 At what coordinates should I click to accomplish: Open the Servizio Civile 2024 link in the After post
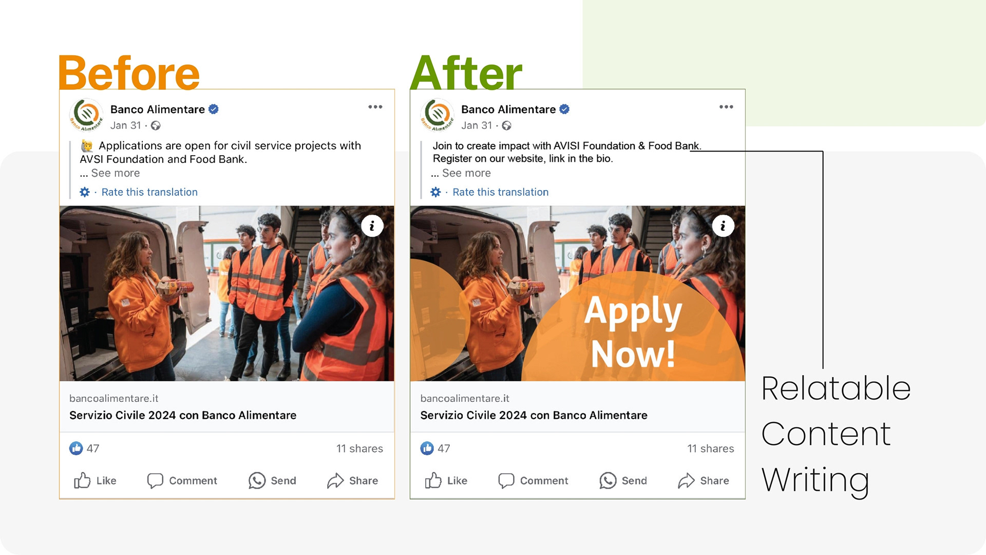click(534, 415)
